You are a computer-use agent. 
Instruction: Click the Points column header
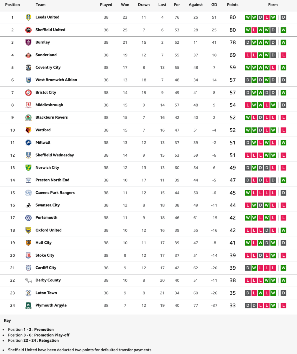tap(233, 5)
